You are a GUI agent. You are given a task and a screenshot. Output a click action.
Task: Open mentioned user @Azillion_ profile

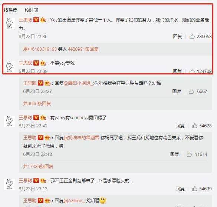coord(74,200)
